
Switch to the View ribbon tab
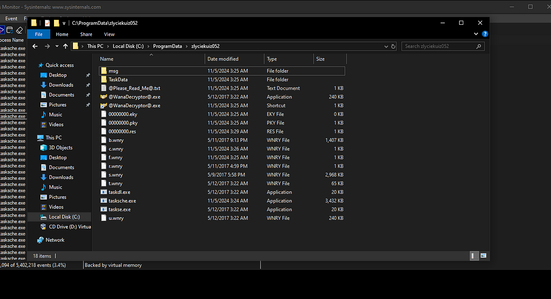coord(109,34)
